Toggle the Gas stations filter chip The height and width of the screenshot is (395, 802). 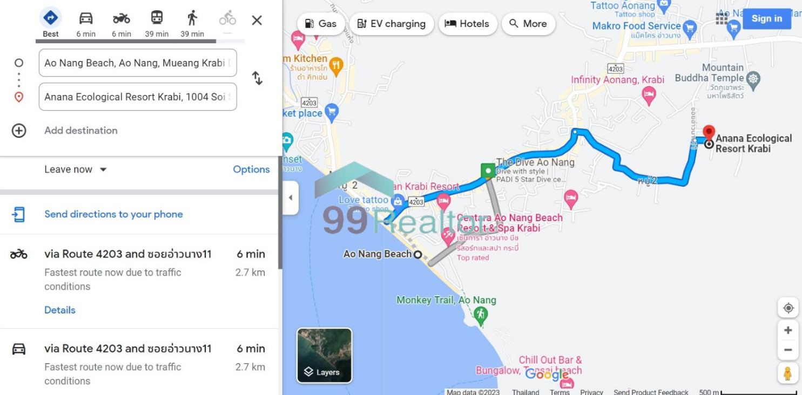(321, 24)
